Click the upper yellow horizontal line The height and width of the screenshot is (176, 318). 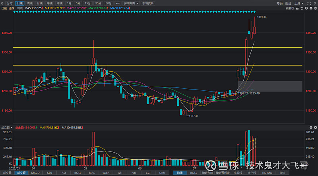pyautogui.click(x=157, y=47)
